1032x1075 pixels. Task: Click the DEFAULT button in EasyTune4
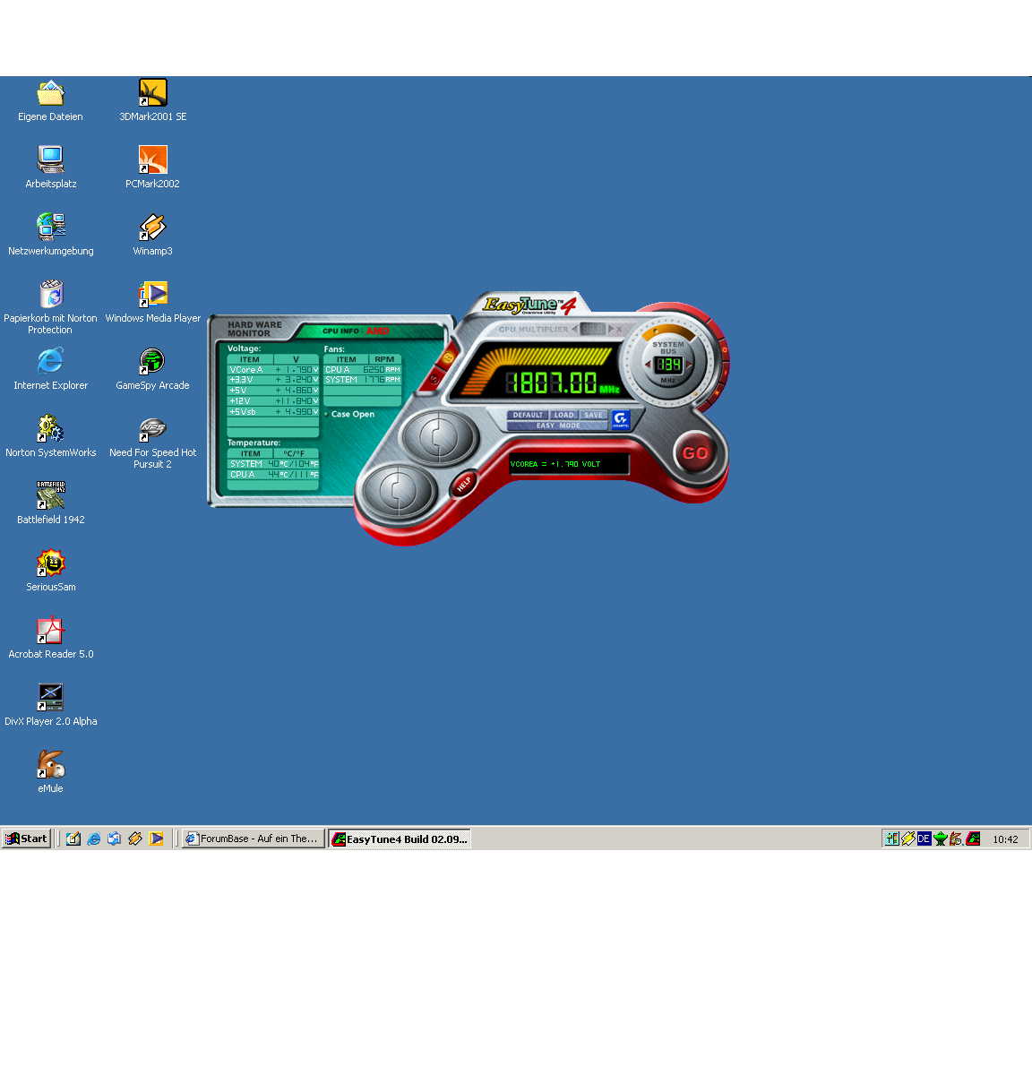528,415
